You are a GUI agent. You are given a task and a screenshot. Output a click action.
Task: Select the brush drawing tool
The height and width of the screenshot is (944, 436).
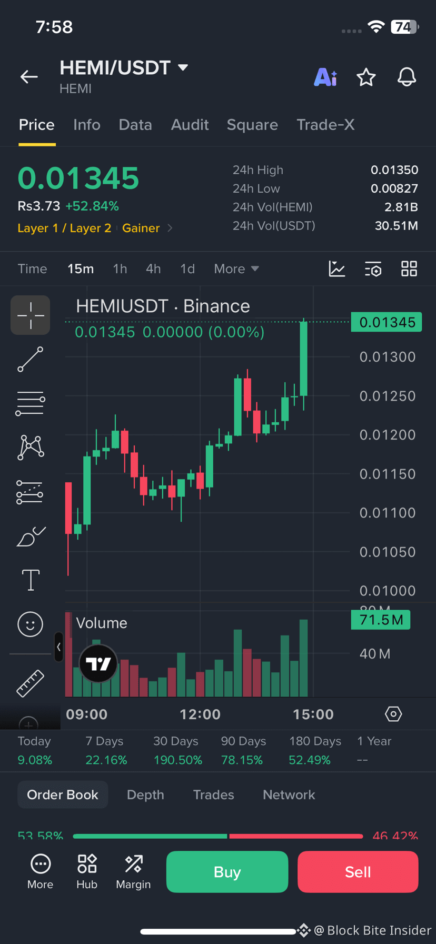coord(31,536)
